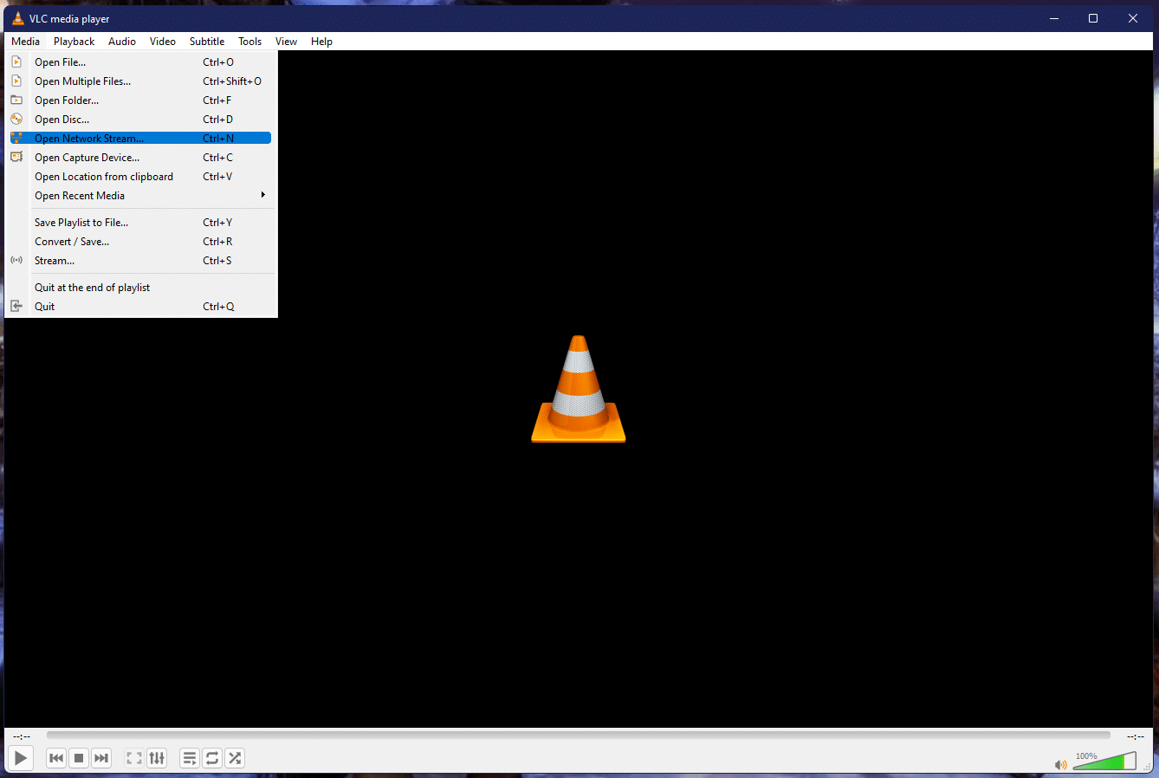Screen dimensions: 1159x778
Task: Skip to the next media
Action: point(100,757)
